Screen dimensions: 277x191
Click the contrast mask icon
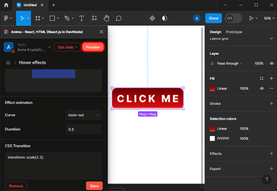164,18
